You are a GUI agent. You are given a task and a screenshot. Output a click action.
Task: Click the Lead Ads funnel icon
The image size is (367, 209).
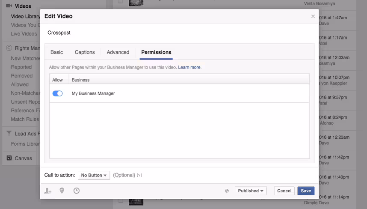coord(9,134)
